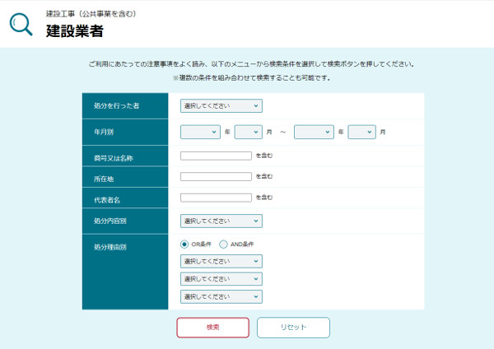Open the end month dropdown in 年月別
Image resolution: width=494 pixels, height=349 pixels.
[x=361, y=132]
